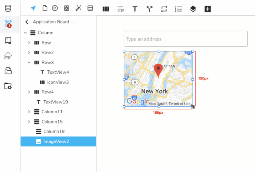Viewport: 255px width, 172px height.
Task: Collapse the root Column node
Action: [x=25, y=33]
